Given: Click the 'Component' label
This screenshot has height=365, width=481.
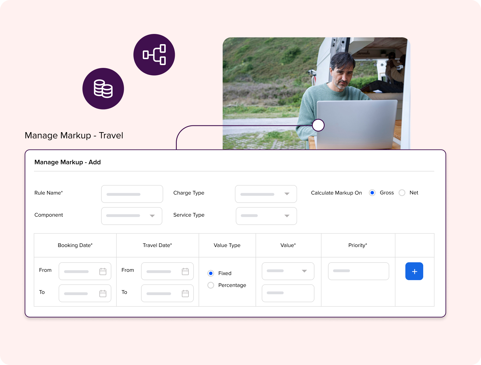Looking at the screenshot, I should tap(49, 215).
